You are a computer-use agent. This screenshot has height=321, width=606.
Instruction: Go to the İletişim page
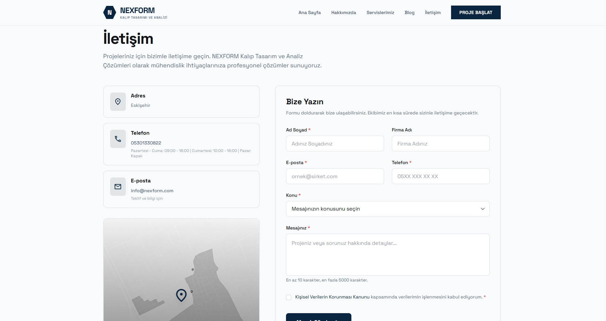433,12
